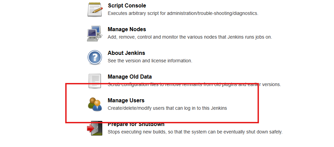Click the About Jenkins question mark icon
334x147 pixels.
pos(95,57)
